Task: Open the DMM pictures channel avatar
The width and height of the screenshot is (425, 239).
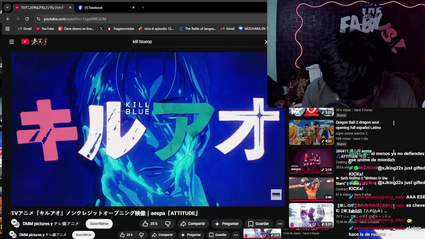Action: click(15, 223)
